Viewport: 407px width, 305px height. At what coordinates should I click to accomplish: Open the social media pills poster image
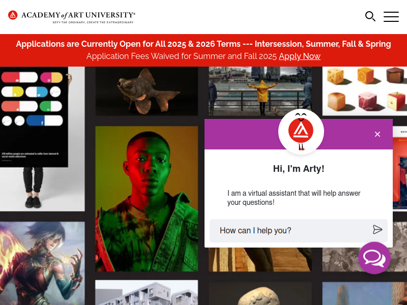tap(42, 139)
